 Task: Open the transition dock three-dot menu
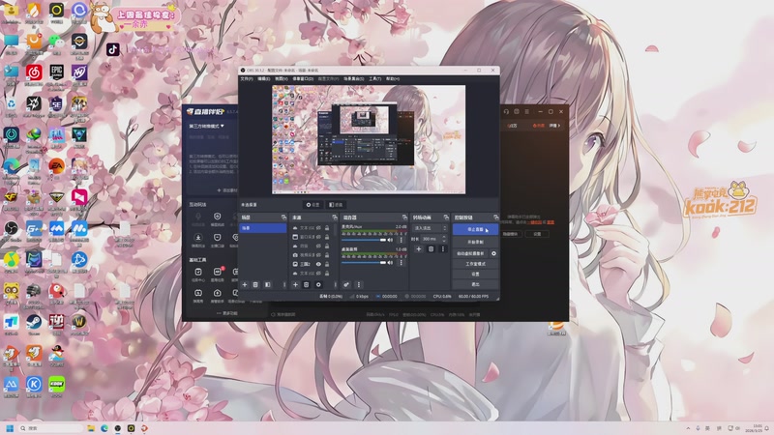coord(443,249)
